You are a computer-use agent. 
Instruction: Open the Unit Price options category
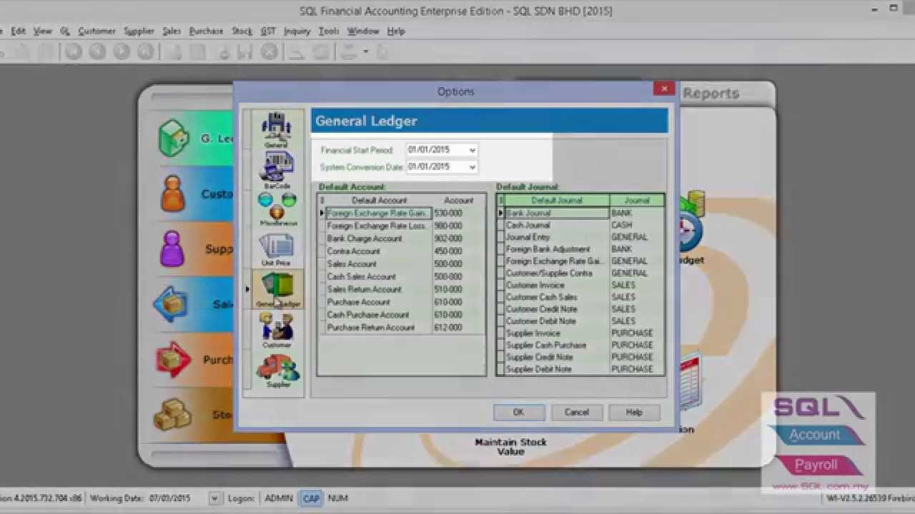[x=276, y=249]
